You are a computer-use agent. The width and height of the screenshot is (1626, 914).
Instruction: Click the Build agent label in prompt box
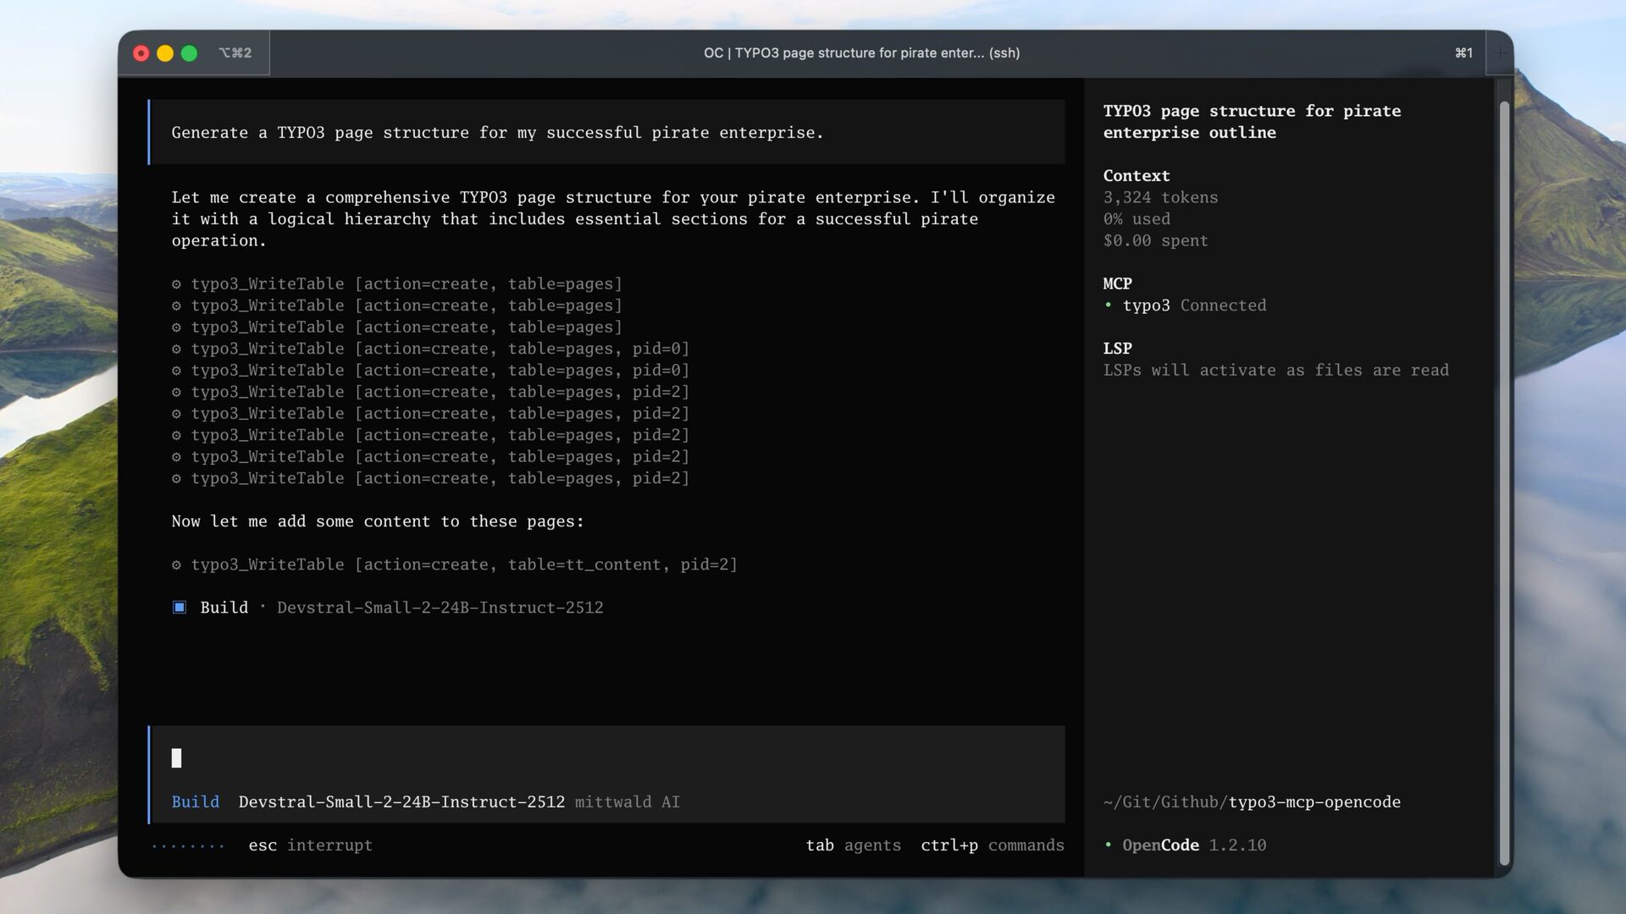click(x=195, y=802)
